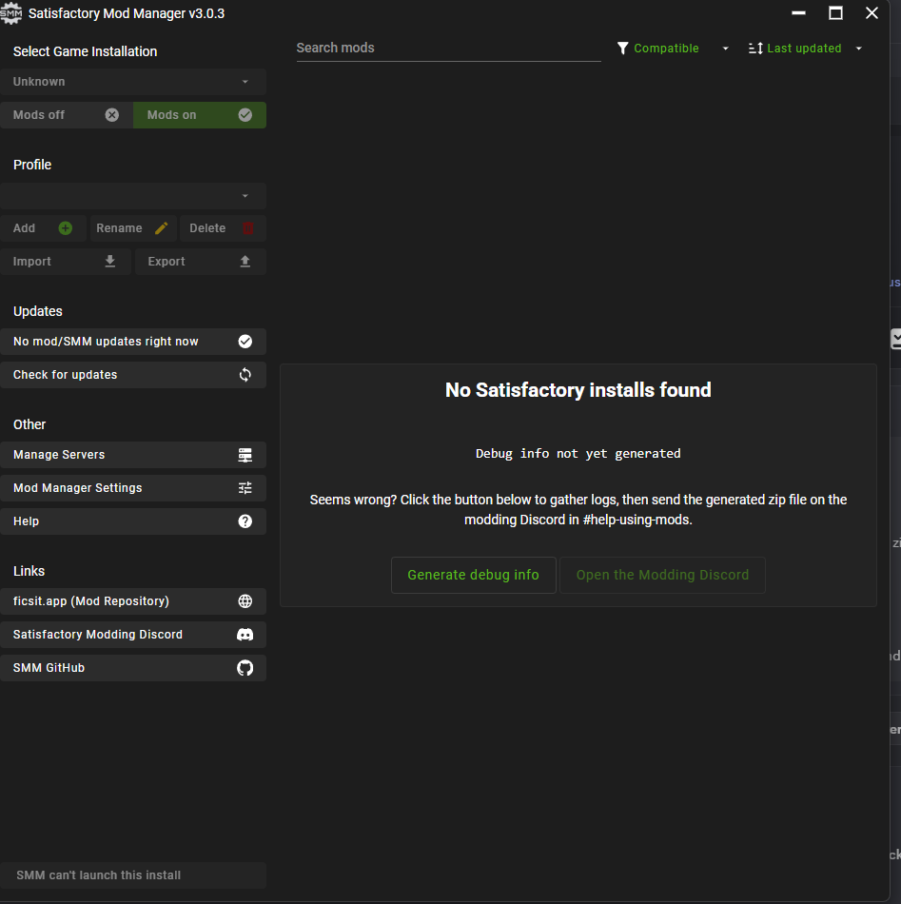The height and width of the screenshot is (904, 901).
Task: Click the upload arrow icon on Export
Action: pos(245,261)
